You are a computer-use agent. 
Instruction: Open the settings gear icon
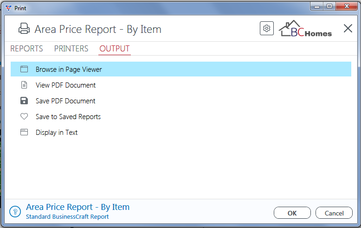pos(267,28)
